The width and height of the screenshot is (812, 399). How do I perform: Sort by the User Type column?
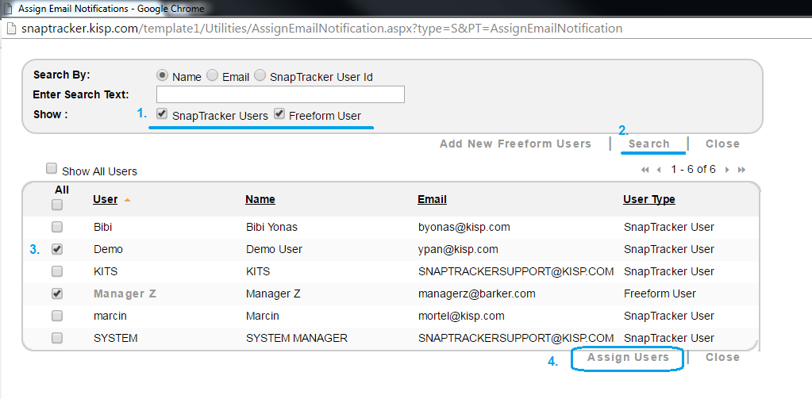pyautogui.click(x=648, y=199)
